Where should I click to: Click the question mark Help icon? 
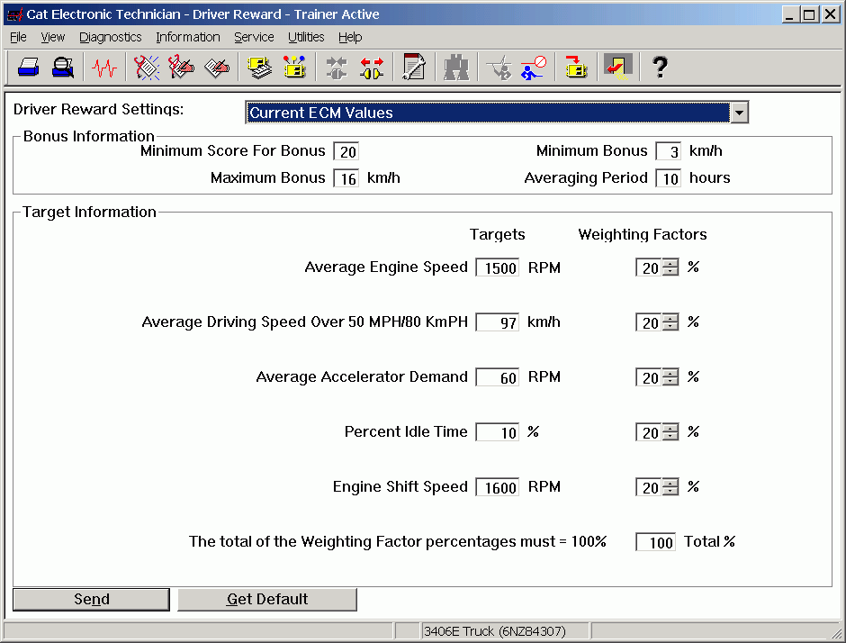[660, 68]
